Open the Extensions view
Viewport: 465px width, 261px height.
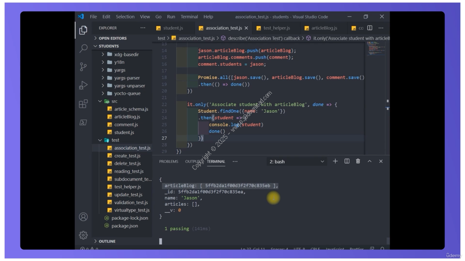[84, 104]
